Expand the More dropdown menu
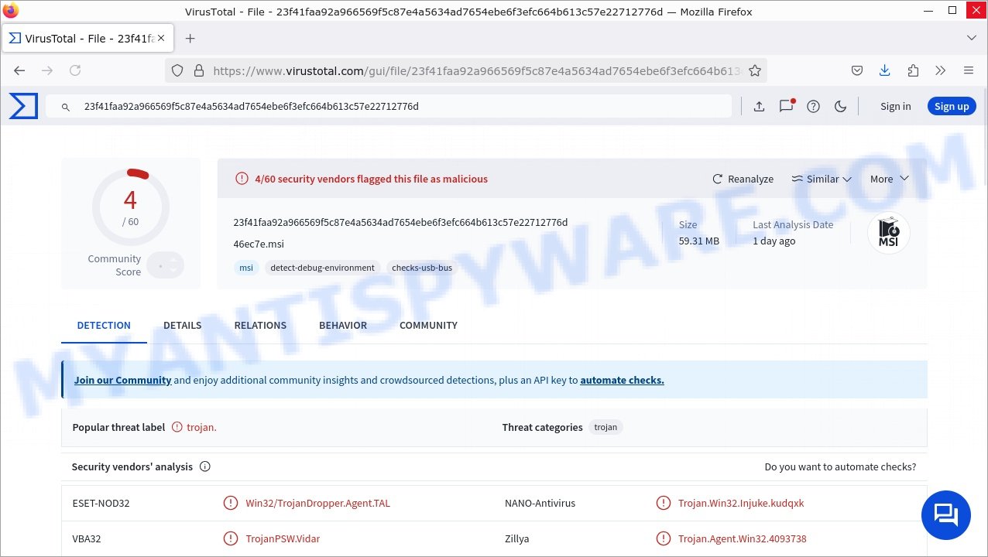Viewport: 988px width, 557px height. click(889, 179)
